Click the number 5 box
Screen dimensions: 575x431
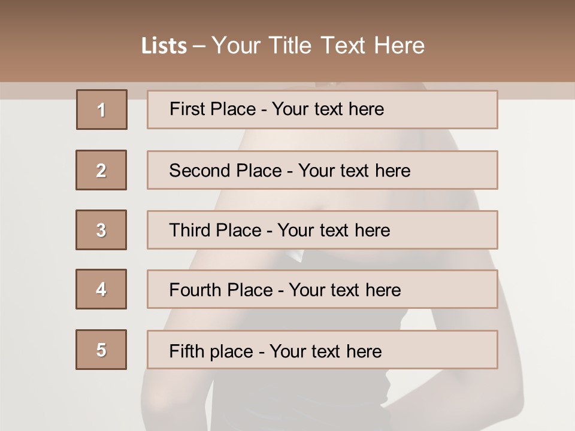click(x=101, y=350)
